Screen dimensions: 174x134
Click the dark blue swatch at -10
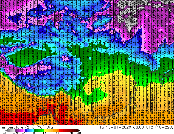click(26, 130)
